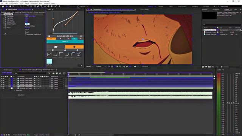Click the APPLY button in Flow
242x136 pixels.
point(65,42)
